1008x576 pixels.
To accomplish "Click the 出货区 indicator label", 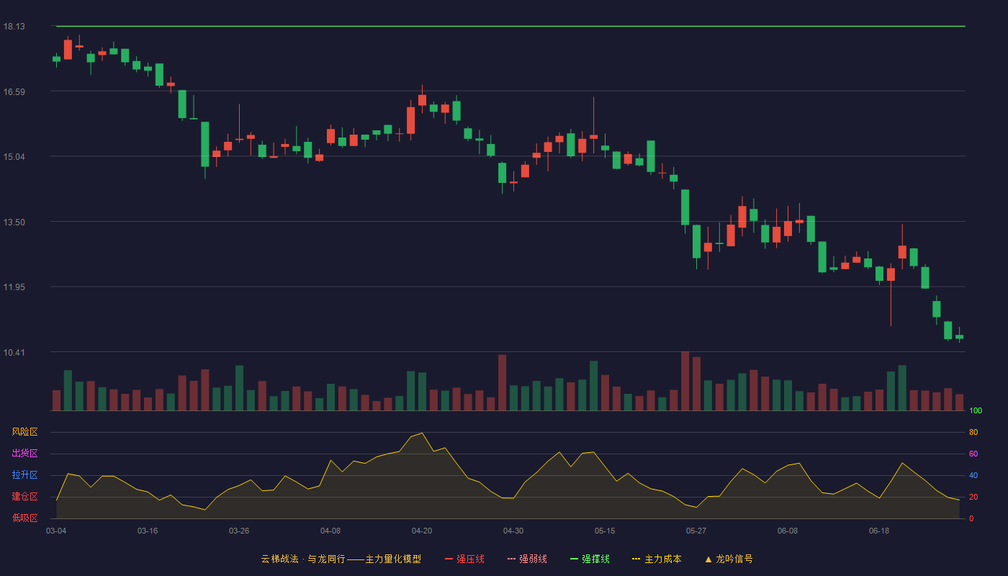I will pos(24,454).
